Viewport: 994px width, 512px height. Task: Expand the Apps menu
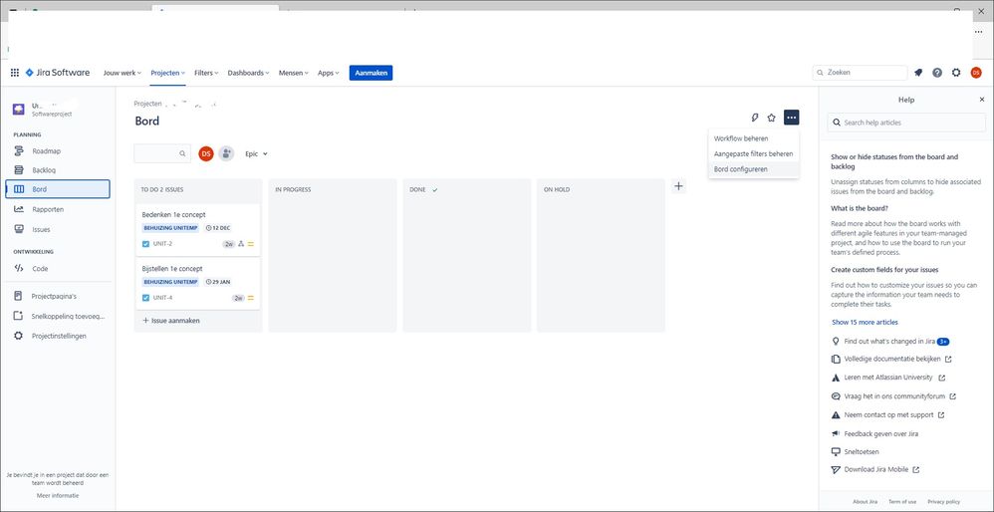tap(329, 73)
